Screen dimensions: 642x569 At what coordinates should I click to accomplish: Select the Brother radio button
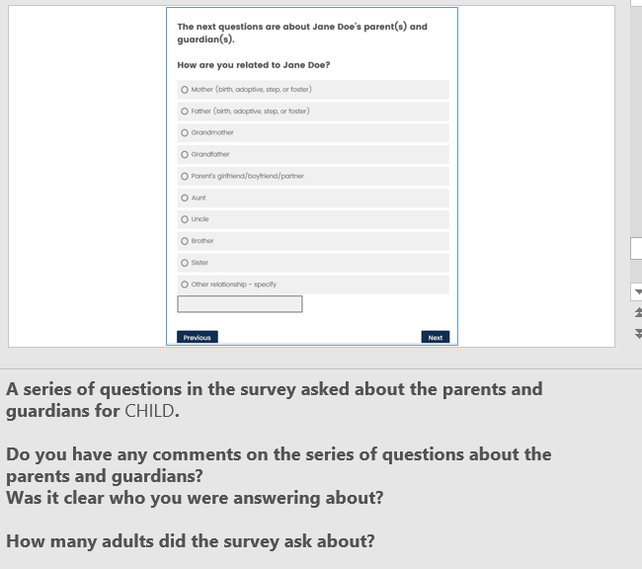[185, 241]
